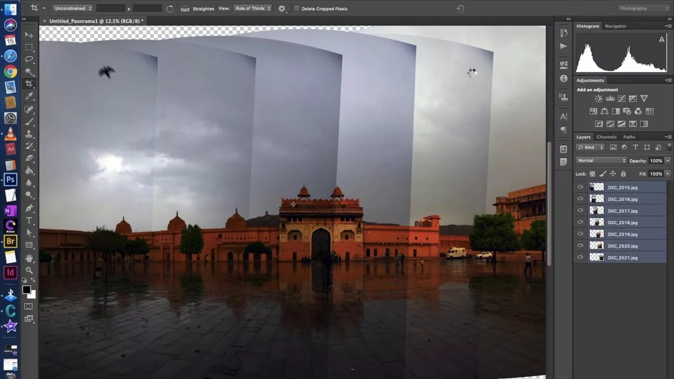Select the Zoom tool
The width and height of the screenshot is (674, 379).
(29, 270)
